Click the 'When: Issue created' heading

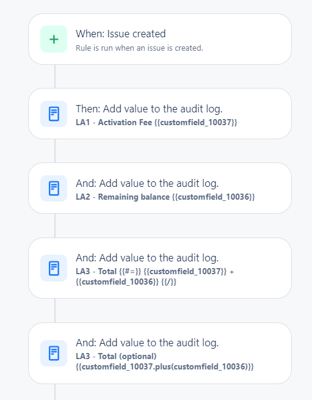(x=121, y=34)
